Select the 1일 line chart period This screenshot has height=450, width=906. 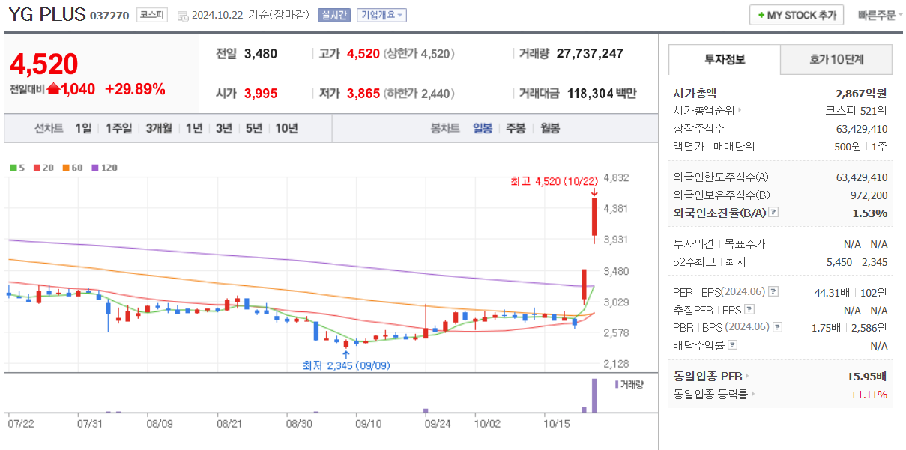pos(83,128)
